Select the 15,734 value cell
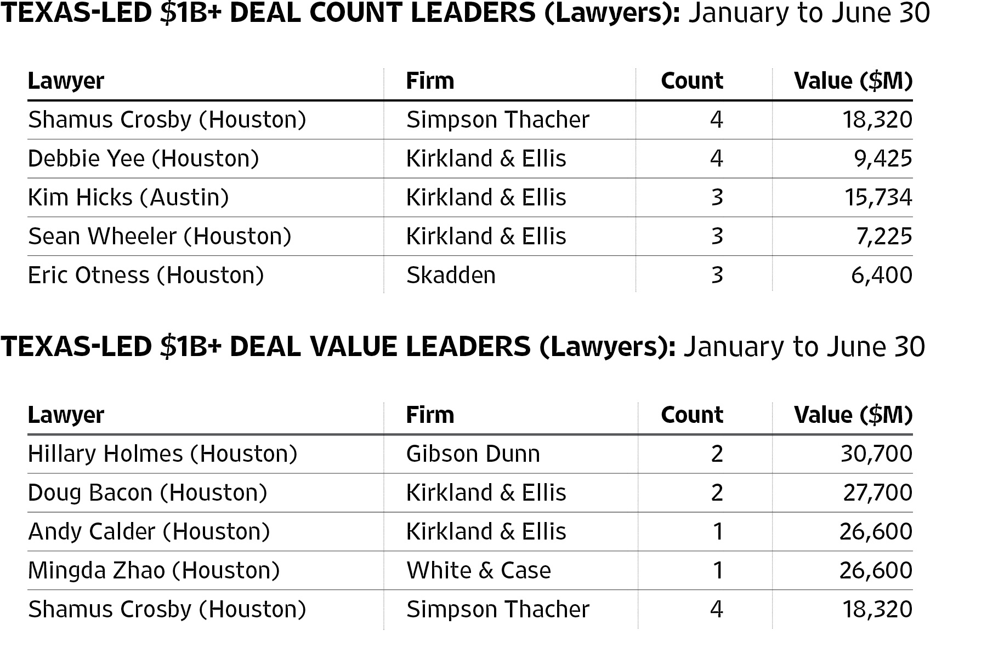987x648 pixels. coord(878,198)
